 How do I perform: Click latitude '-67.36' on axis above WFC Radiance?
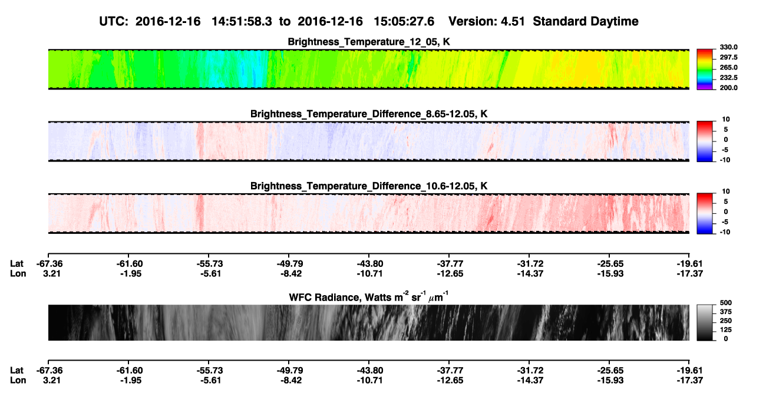point(49,264)
